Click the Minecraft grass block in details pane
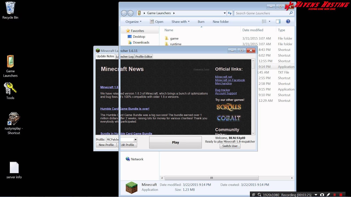 (x=131, y=187)
